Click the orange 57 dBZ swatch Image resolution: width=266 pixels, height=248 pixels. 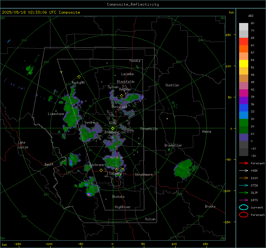pyautogui.click(x=244, y=49)
